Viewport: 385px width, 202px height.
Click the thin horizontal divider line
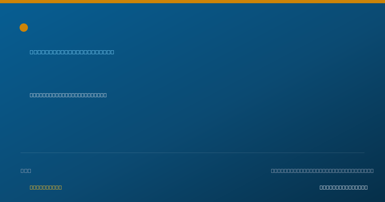click(193, 153)
